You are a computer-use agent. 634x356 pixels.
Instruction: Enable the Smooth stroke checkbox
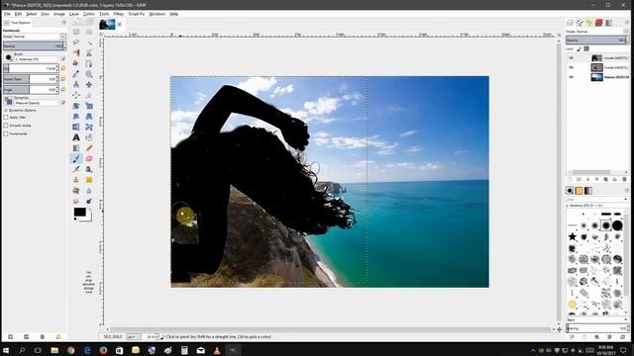6,126
